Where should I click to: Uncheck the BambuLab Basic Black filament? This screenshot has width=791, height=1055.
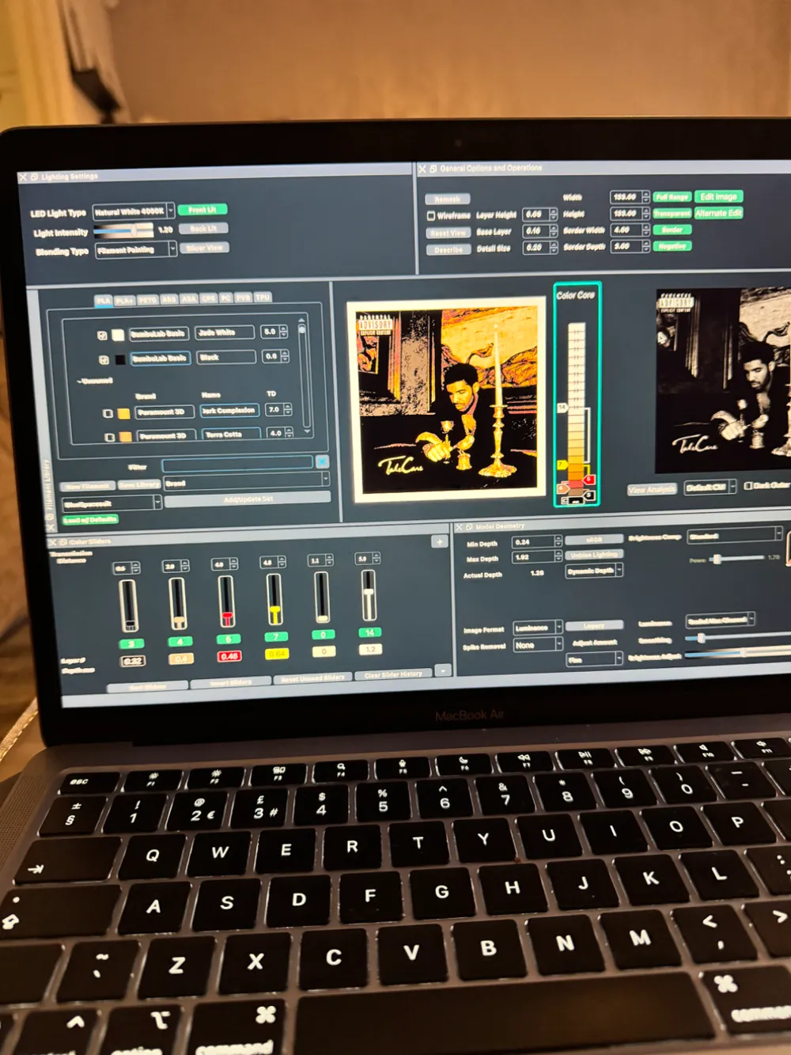click(x=104, y=360)
